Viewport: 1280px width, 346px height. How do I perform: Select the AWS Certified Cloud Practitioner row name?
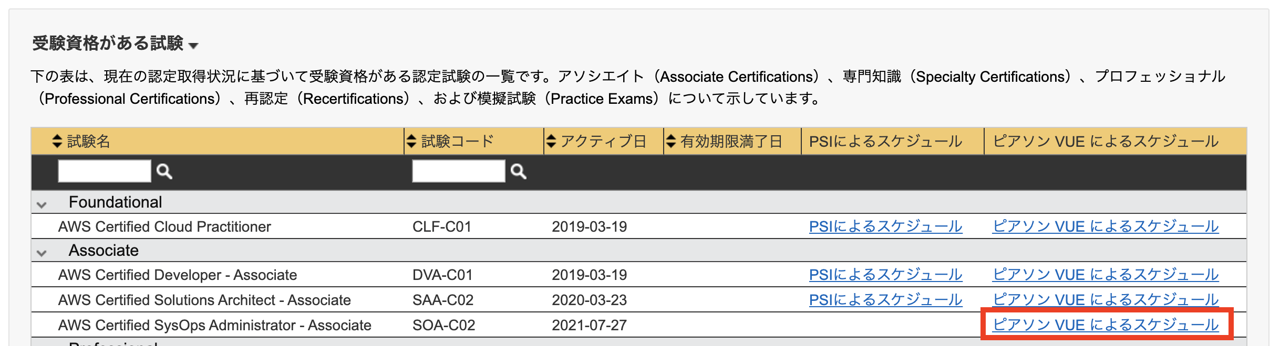pos(164,226)
